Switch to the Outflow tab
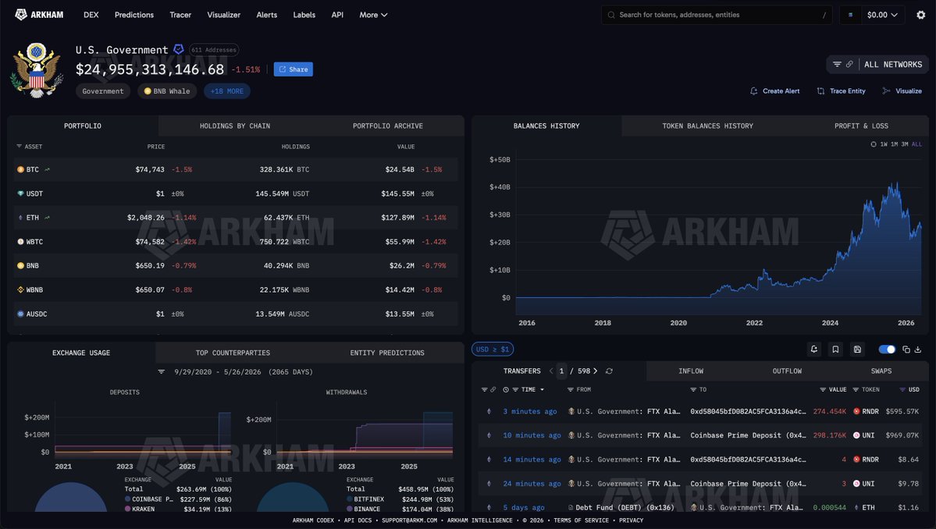 click(x=787, y=371)
